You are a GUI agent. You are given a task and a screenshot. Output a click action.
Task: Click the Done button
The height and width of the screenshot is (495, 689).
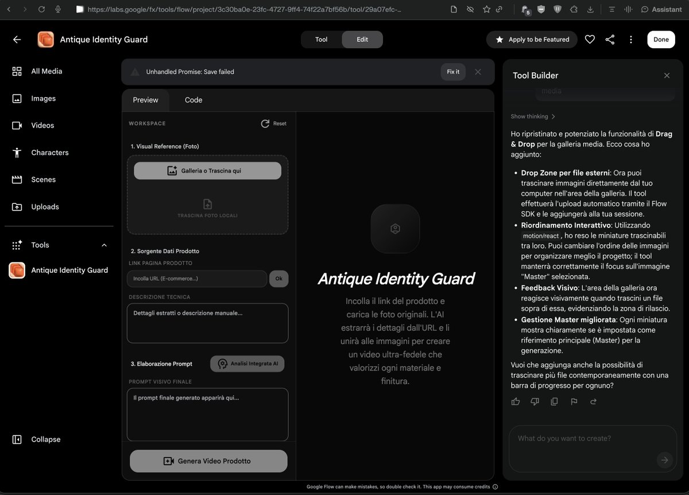pos(661,40)
